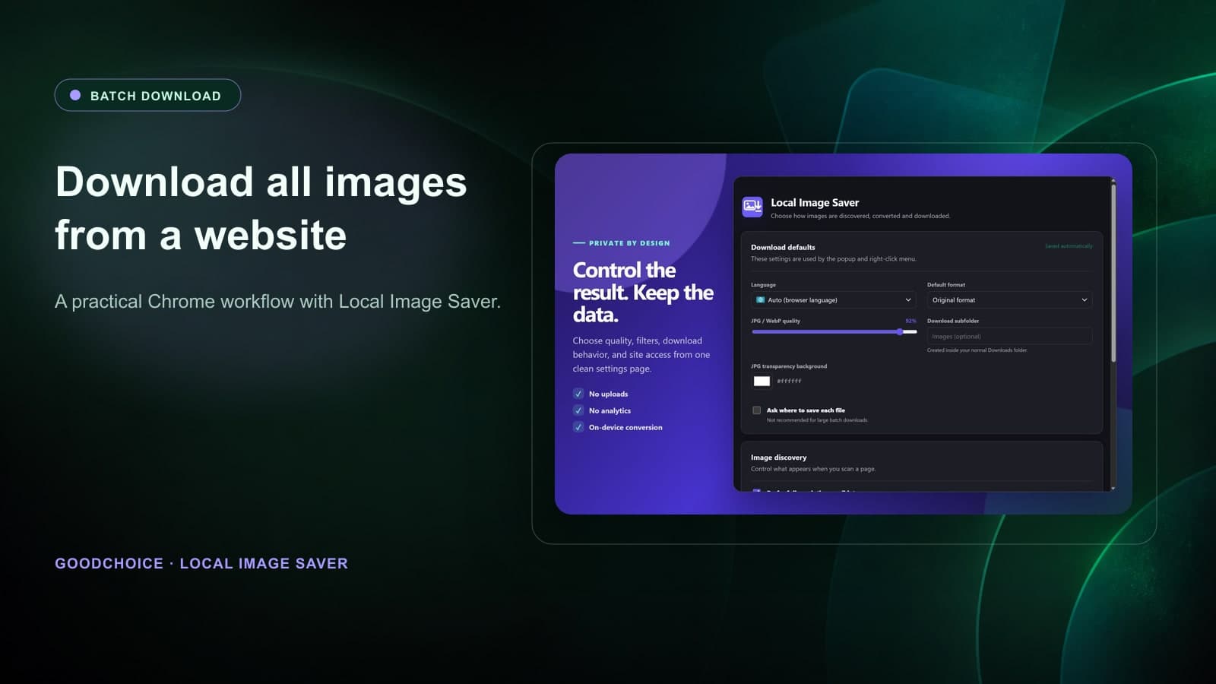Click the JPG transparency background label
The image size is (1216, 684).
[x=789, y=366]
